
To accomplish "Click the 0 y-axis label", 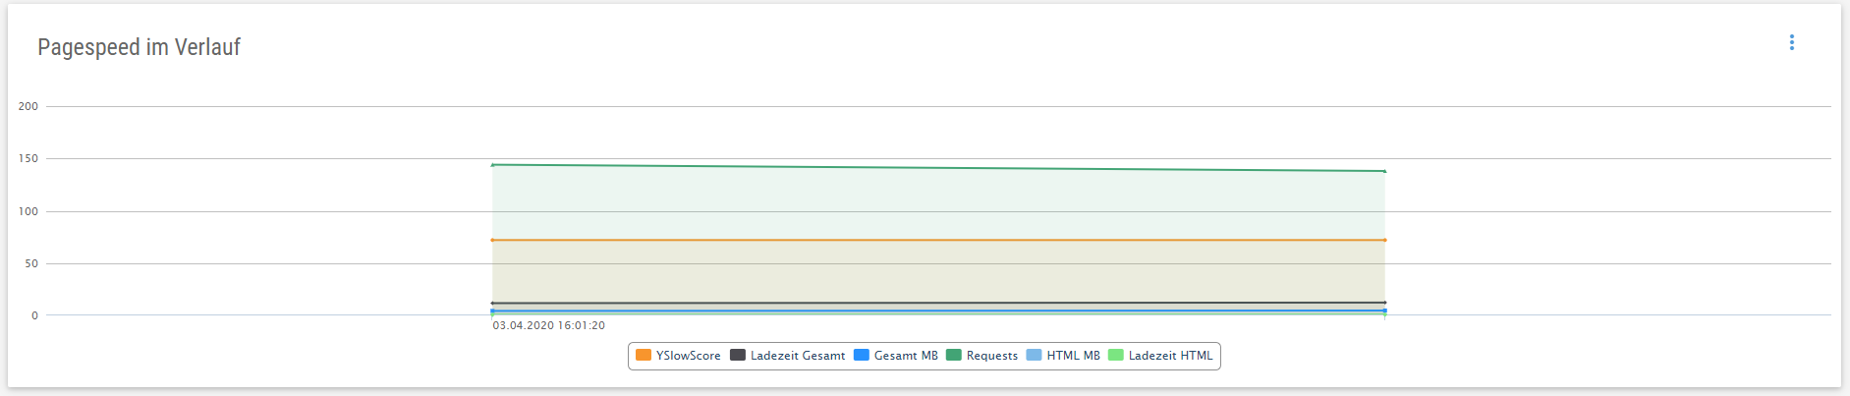I will 34,315.
